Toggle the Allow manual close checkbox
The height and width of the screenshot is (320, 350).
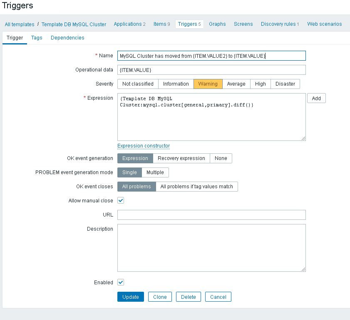click(121, 201)
